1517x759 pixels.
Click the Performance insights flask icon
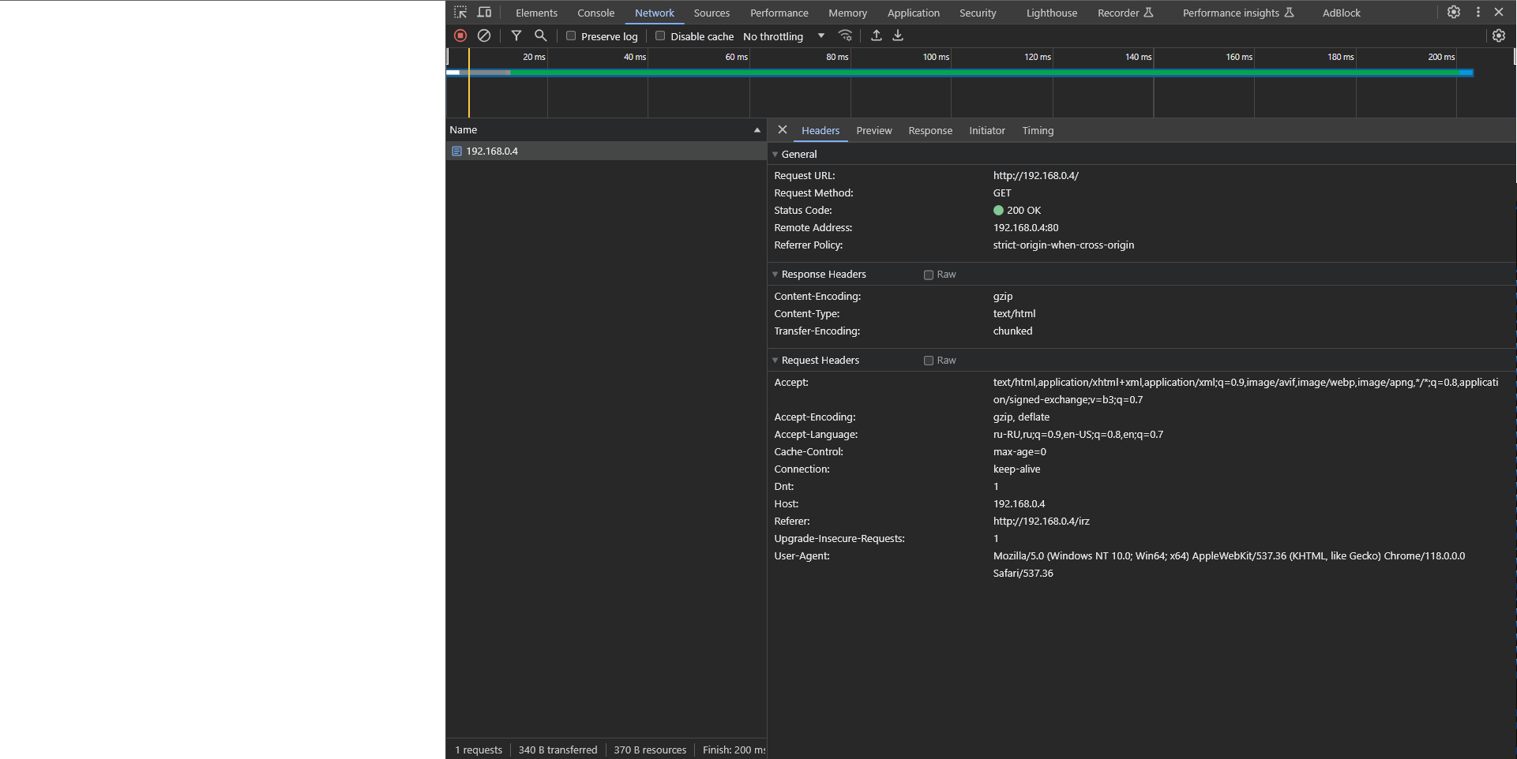[1290, 13]
